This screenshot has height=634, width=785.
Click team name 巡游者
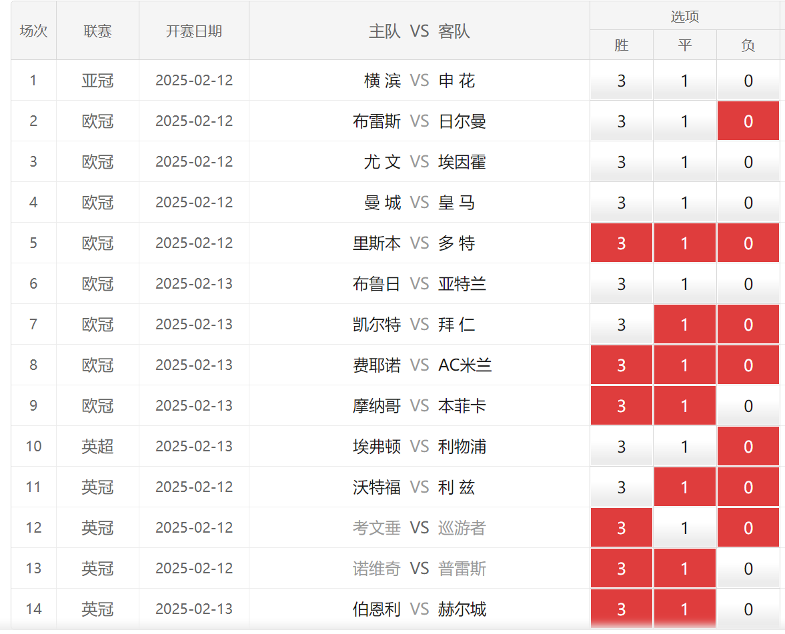(462, 527)
